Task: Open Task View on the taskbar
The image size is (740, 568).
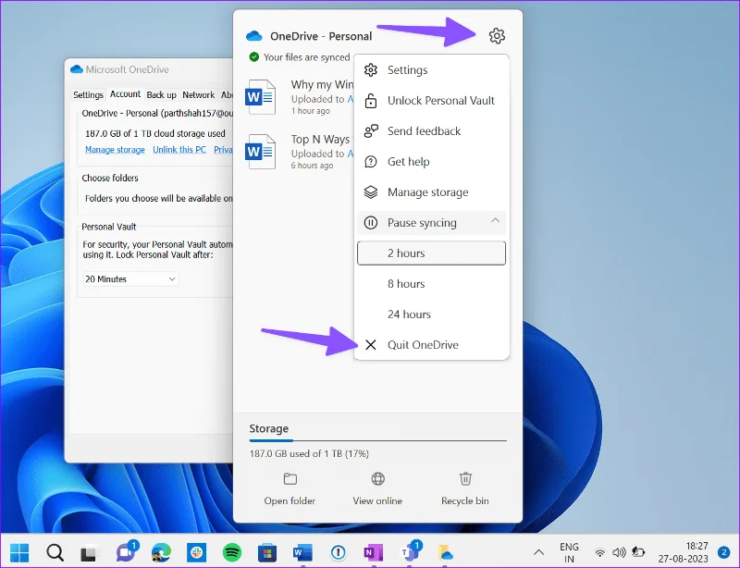Action: click(89, 553)
